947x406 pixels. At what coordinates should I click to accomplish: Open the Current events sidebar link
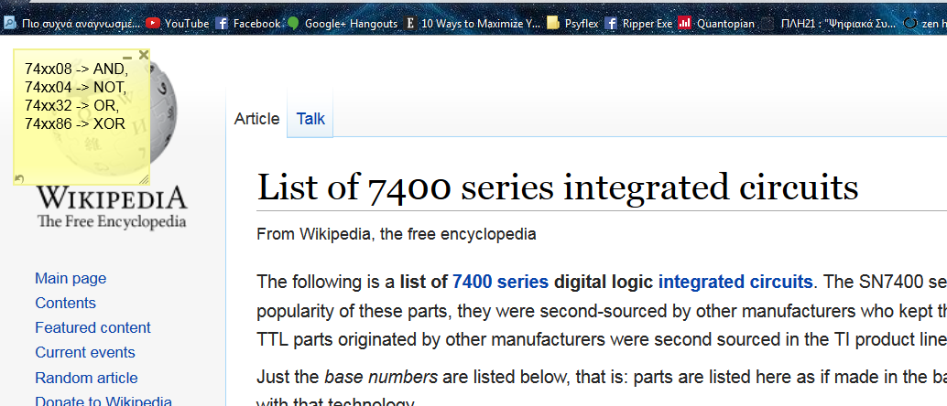[85, 352]
